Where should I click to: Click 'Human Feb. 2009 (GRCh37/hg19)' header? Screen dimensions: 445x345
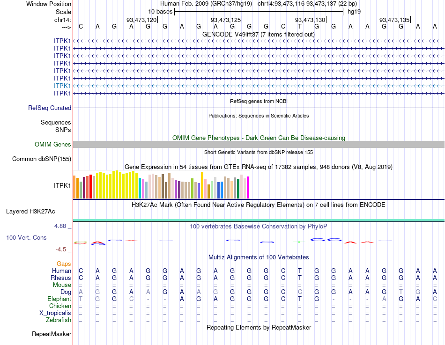[206, 4]
